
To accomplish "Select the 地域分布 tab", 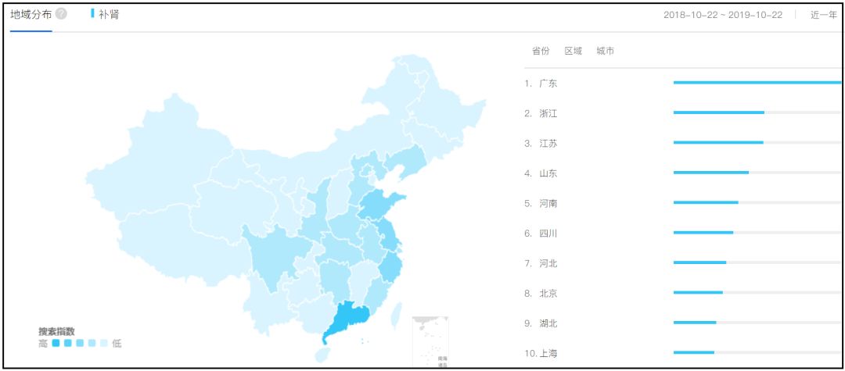I will 31,14.
